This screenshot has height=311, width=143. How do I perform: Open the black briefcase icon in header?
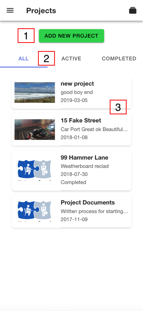click(133, 10)
